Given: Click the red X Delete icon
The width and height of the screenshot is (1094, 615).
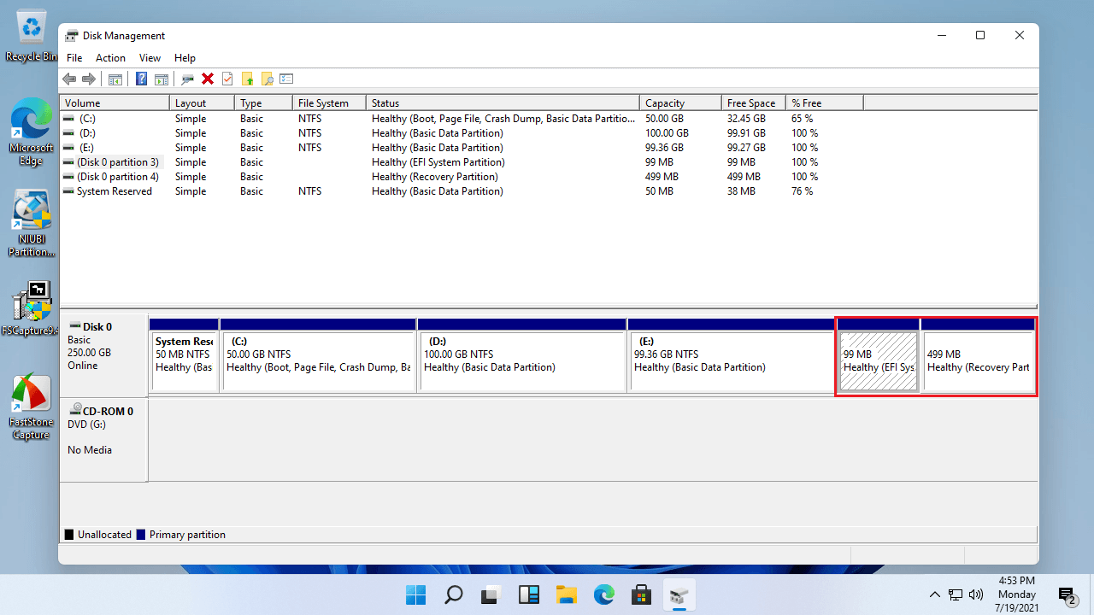Looking at the screenshot, I should pos(207,79).
